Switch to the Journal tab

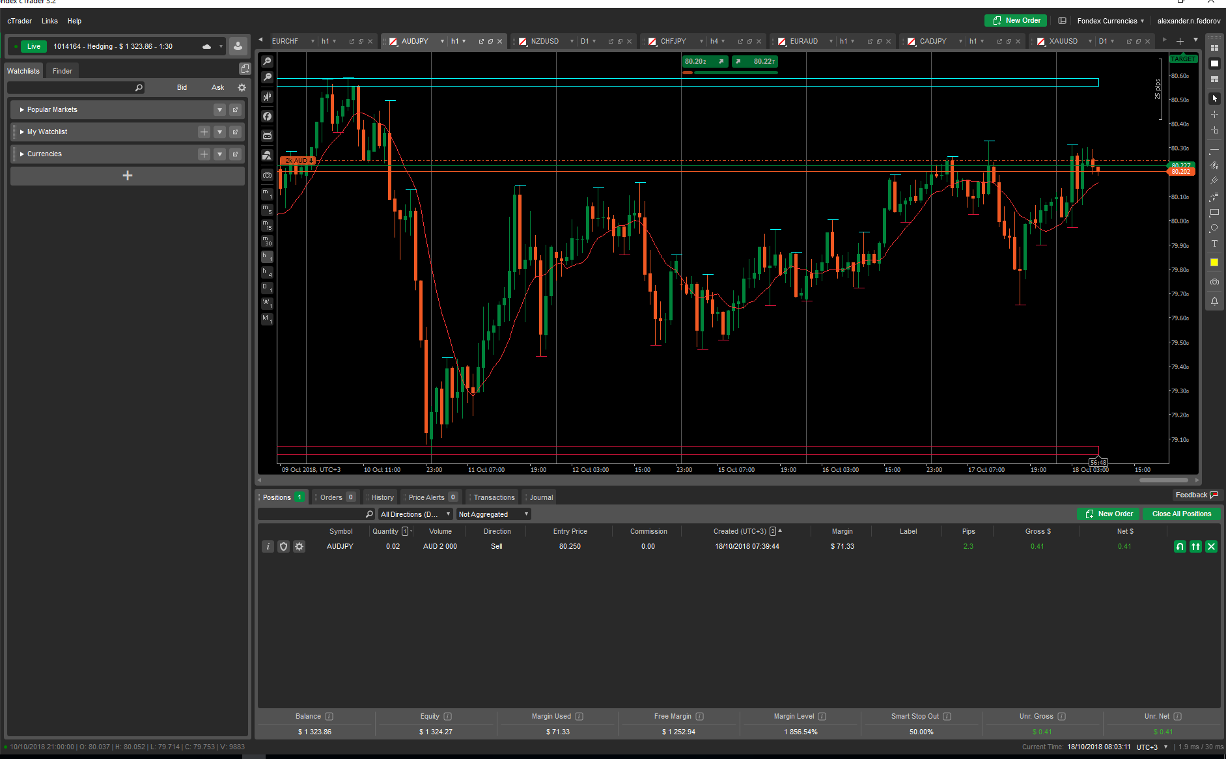540,497
